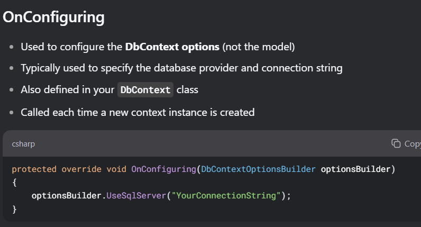Click the copy code icon

[396, 143]
